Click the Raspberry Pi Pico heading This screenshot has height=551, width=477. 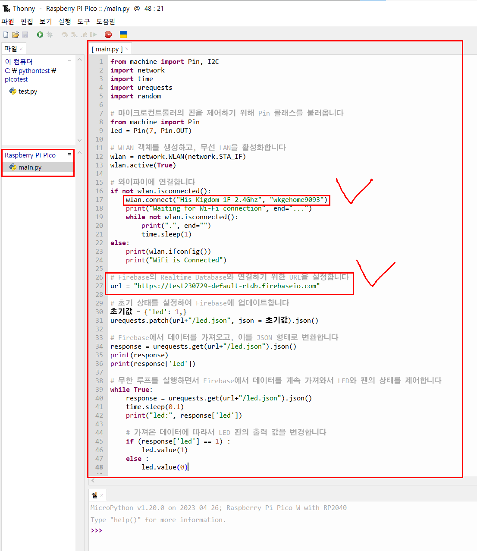pyautogui.click(x=30, y=155)
